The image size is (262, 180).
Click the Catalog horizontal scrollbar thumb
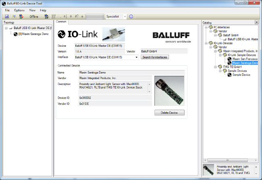pyautogui.click(x=228, y=160)
